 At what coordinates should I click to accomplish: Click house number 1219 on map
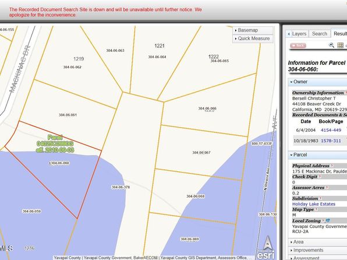coord(79,59)
